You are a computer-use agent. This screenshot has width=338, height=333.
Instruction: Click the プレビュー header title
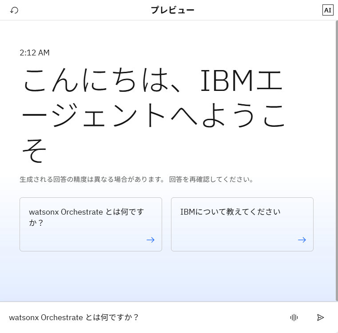tap(172, 10)
